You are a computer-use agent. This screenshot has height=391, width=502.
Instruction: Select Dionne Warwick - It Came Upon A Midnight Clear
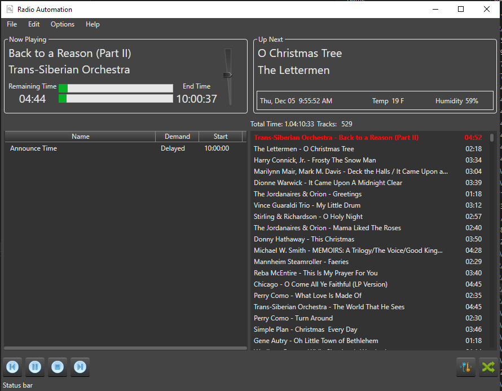(368, 183)
